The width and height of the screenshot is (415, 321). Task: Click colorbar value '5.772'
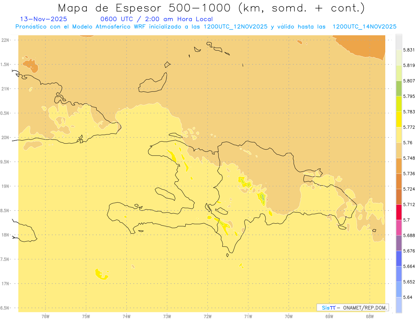point(409,127)
